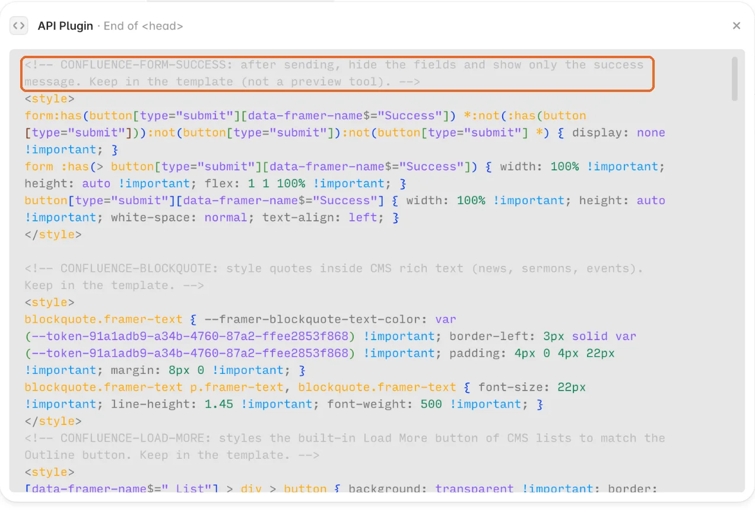Click the 'API Plugin' title text
The height and width of the screenshot is (514, 755).
(65, 26)
